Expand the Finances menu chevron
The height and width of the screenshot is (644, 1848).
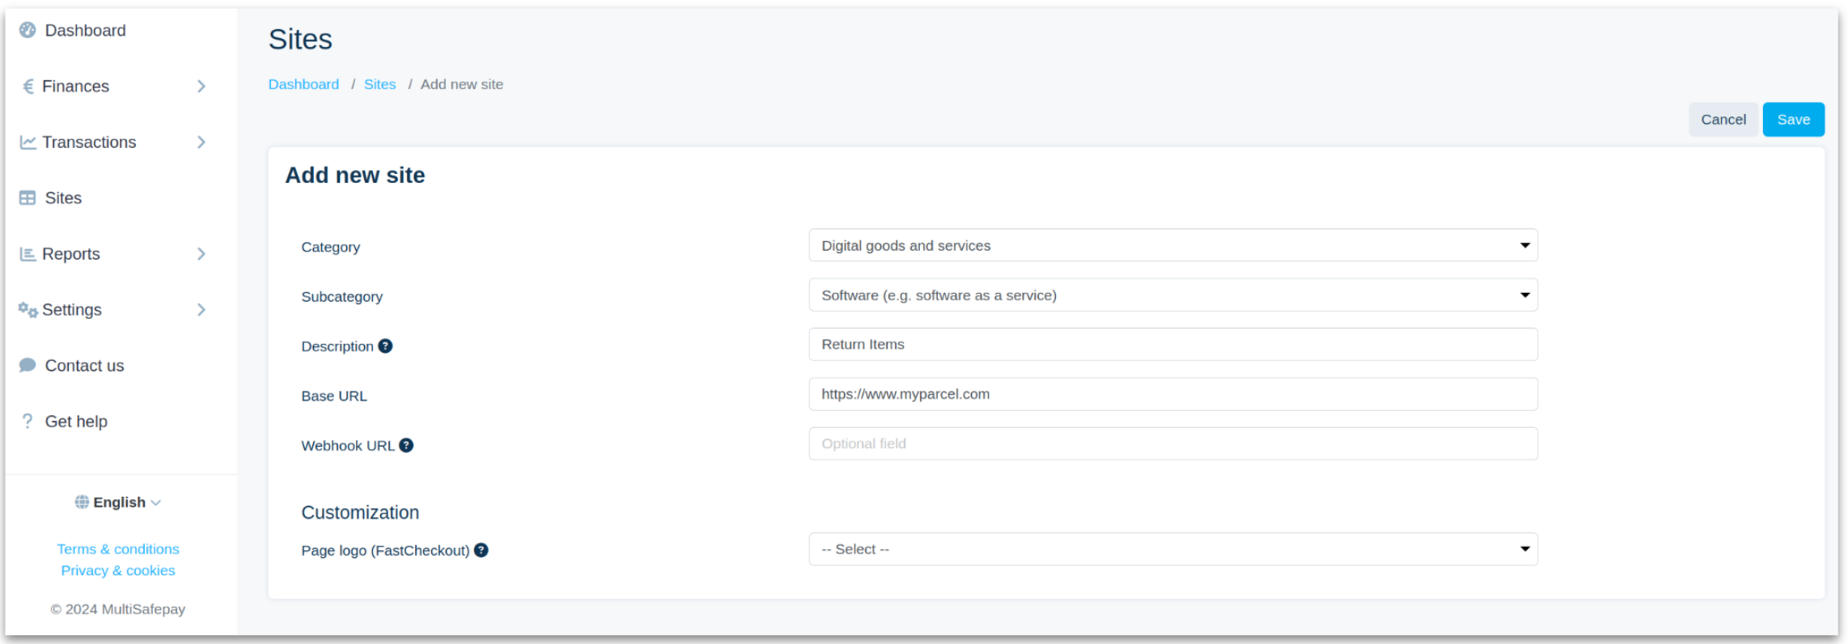pyautogui.click(x=201, y=87)
